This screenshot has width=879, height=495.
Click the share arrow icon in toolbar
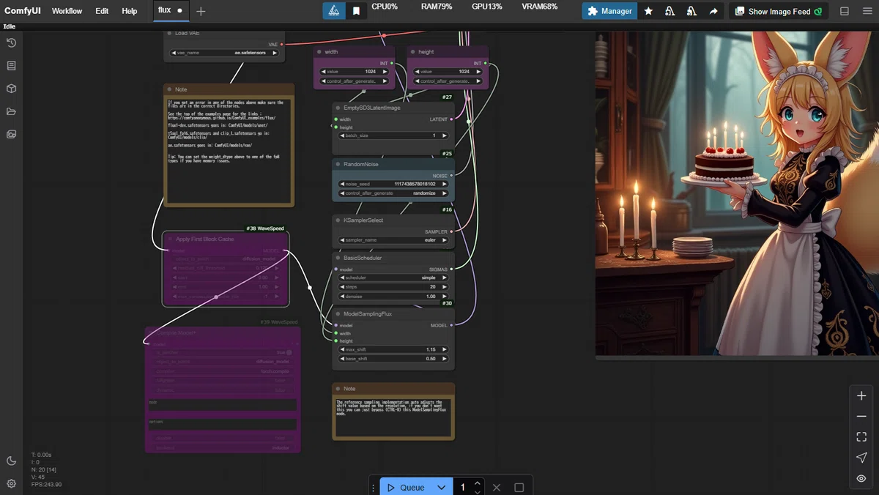click(x=713, y=11)
